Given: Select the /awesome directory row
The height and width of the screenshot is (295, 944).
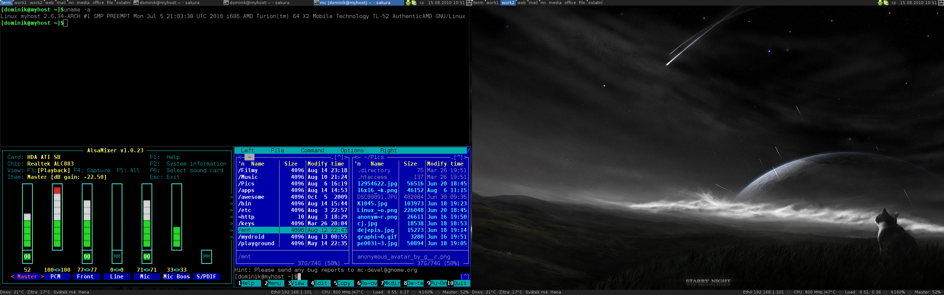Looking at the screenshot, I should [293, 197].
